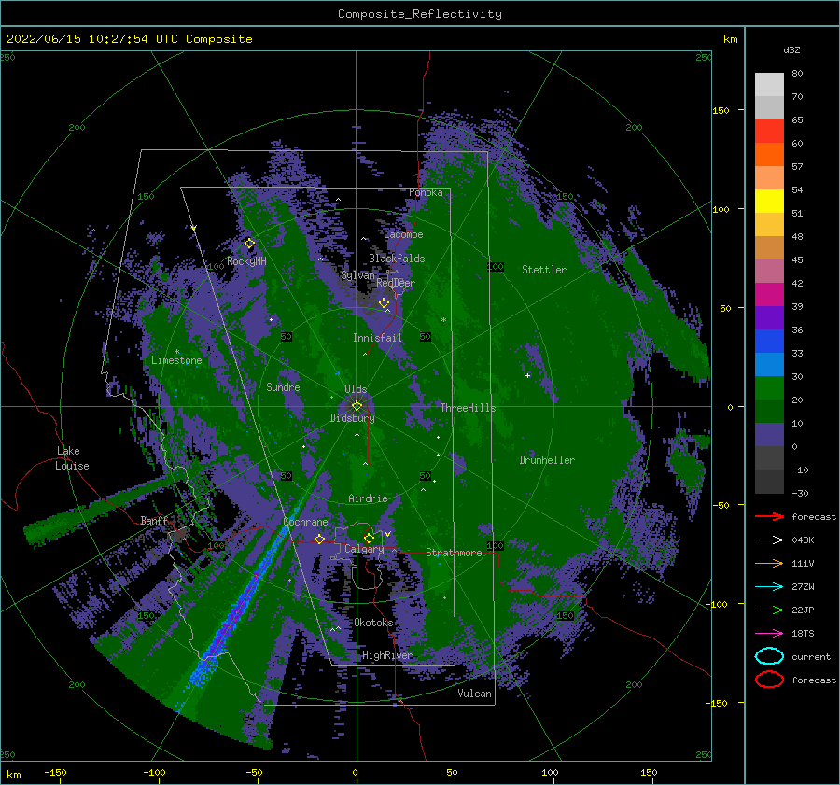Click the 04DK legend text

click(x=803, y=540)
